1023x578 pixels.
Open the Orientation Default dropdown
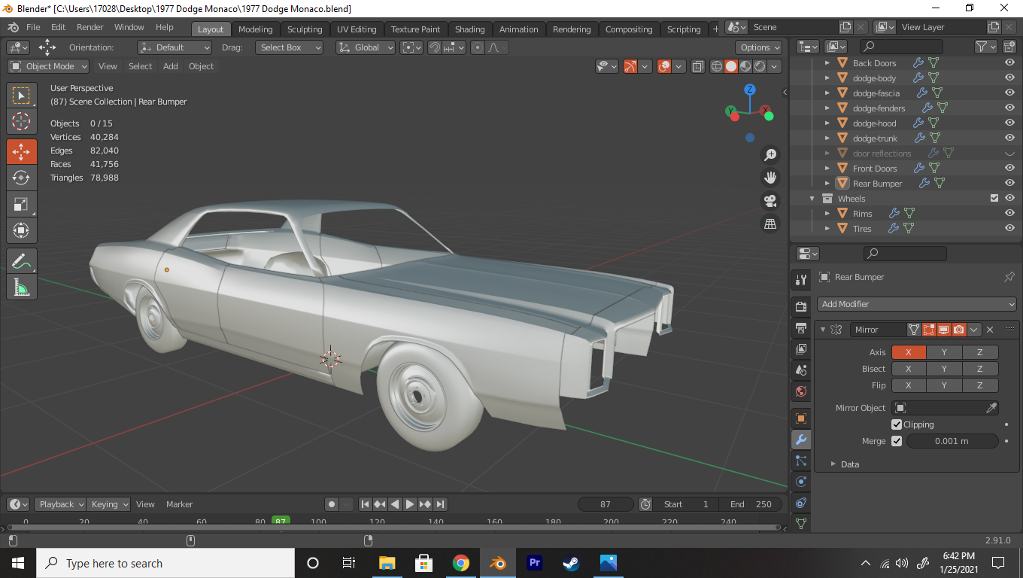coord(175,47)
